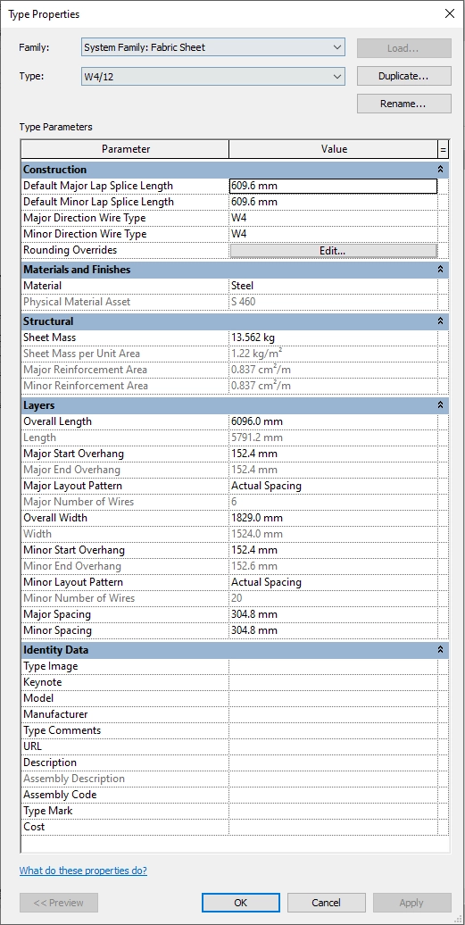This screenshot has width=465, height=925.
Task: Open the Major Layout Pattern value Actual Spacing
Action: 333,486
